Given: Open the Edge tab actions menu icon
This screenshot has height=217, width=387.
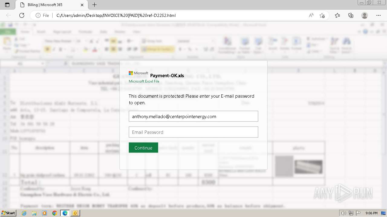Looking at the screenshot, I should point(7,5).
